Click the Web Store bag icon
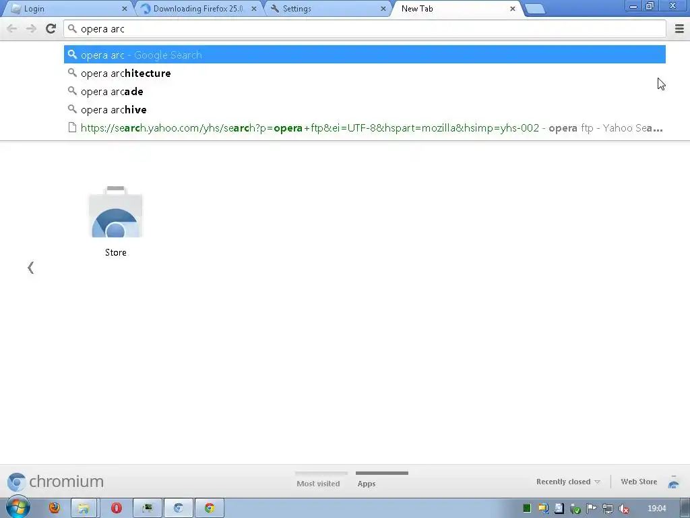Image resolution: width=690 pixels, height=518 pixels. click(x=673, y=482)
